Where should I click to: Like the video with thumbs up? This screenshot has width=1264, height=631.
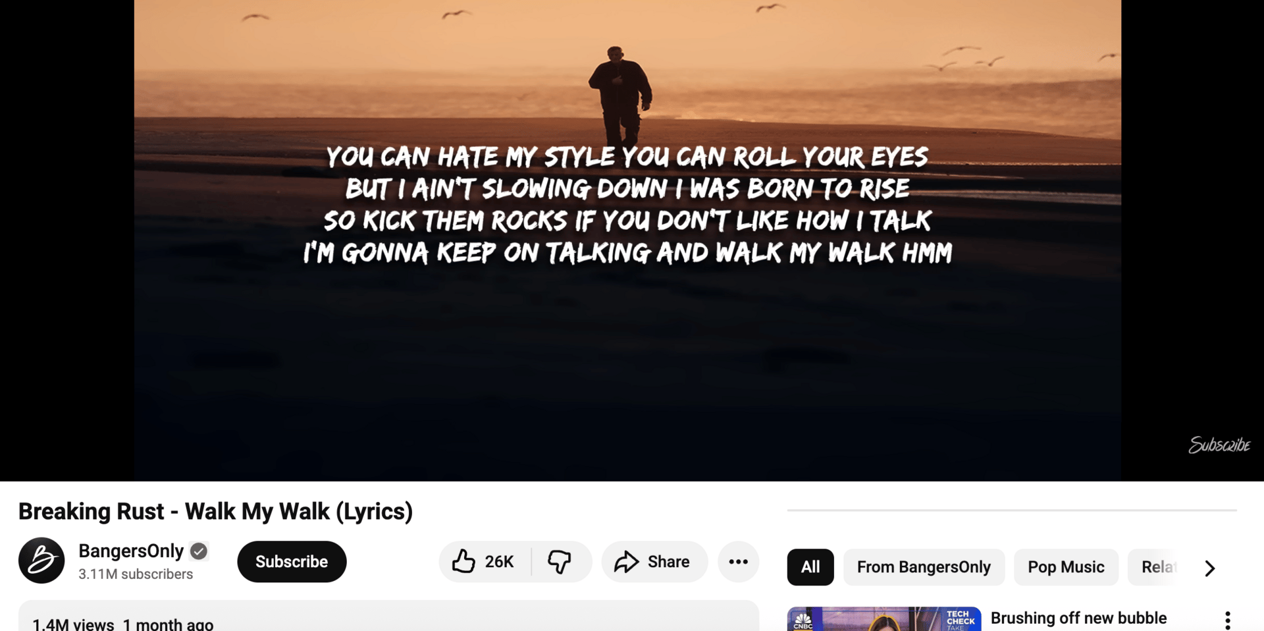pyautogui.click(x=485, y=562)
